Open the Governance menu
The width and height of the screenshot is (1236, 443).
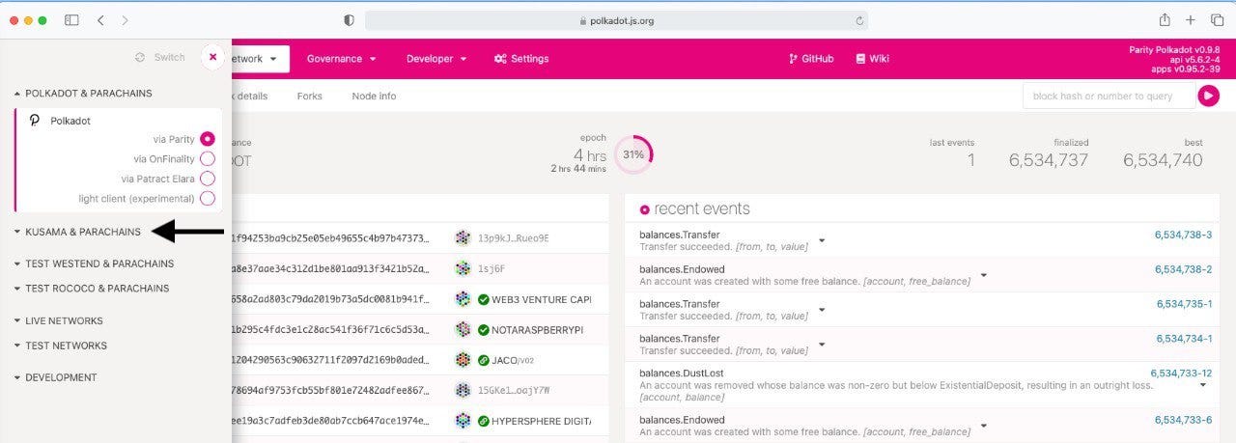click(x=341, y=59)
